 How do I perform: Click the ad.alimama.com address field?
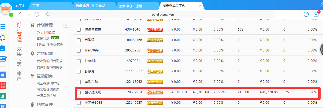162,14
